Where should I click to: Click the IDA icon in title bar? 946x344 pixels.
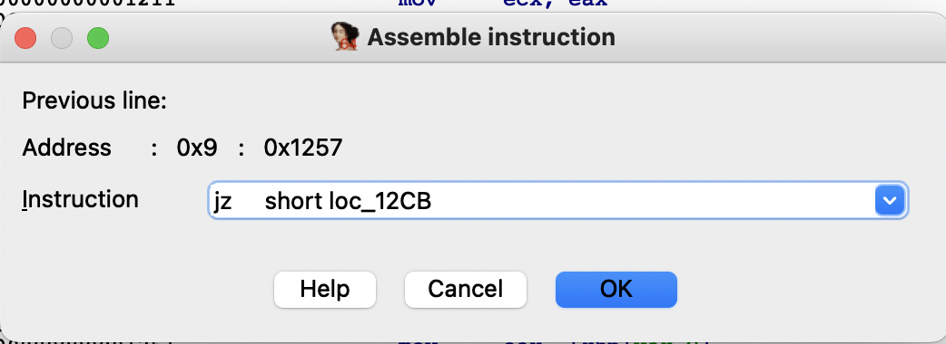coord(345,37)
